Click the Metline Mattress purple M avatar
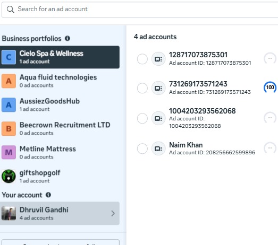 coord(9,152)
